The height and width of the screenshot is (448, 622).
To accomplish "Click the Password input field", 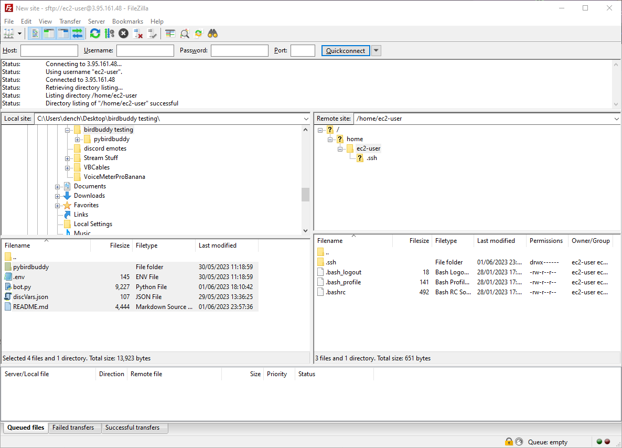I will [240, 51].
